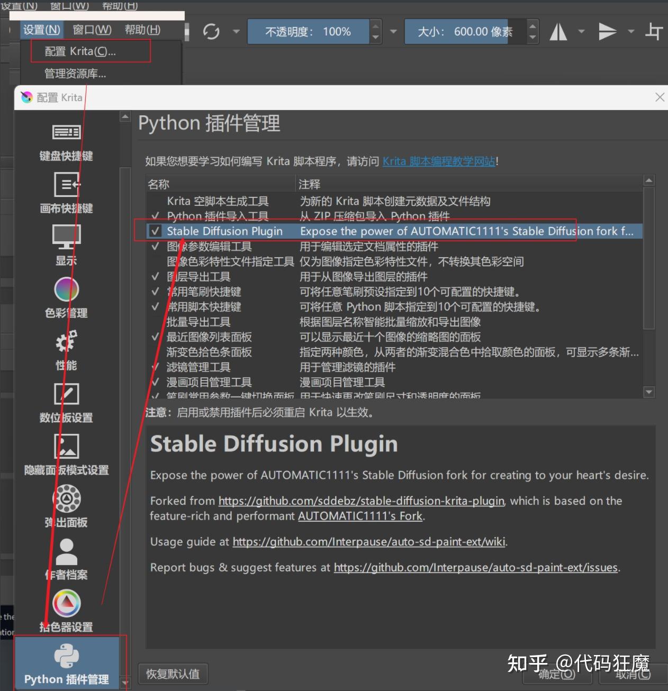Open the keyboard shortcuts settings icon

(x=66, y=132)
